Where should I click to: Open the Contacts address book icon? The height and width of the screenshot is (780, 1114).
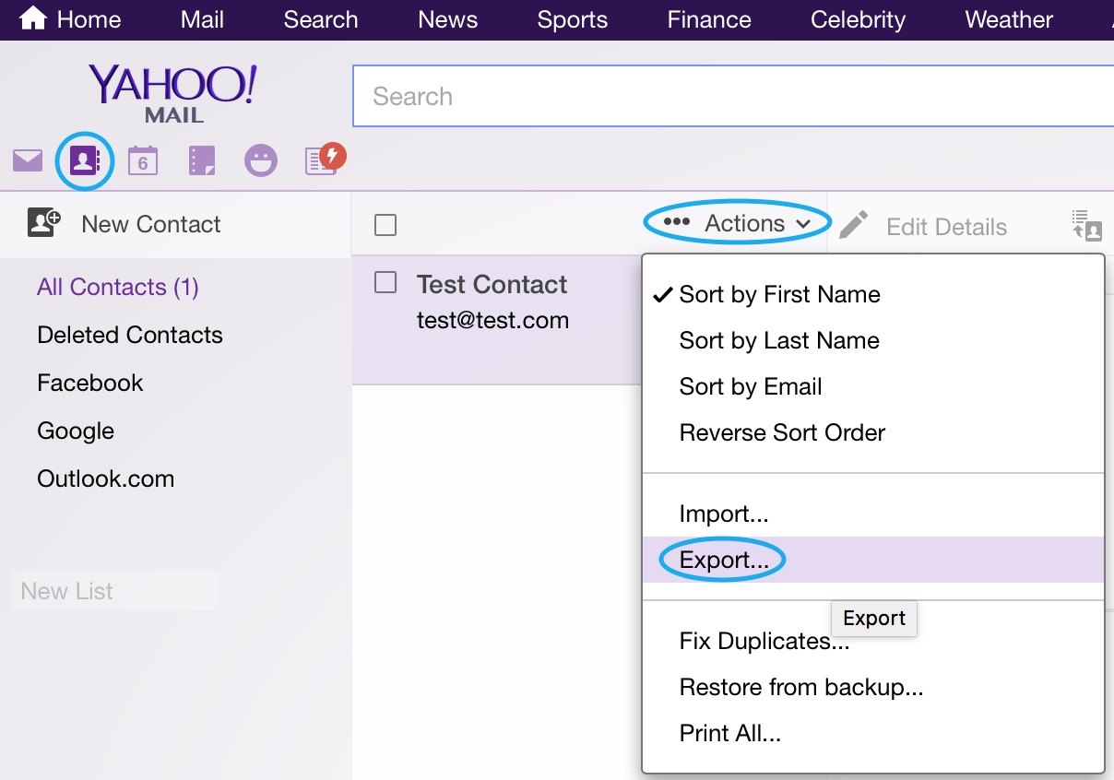point(84,161)
